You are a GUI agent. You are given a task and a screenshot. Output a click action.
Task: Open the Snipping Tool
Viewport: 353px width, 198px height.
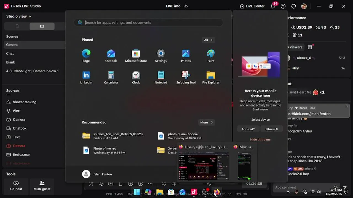click(186, 78)
